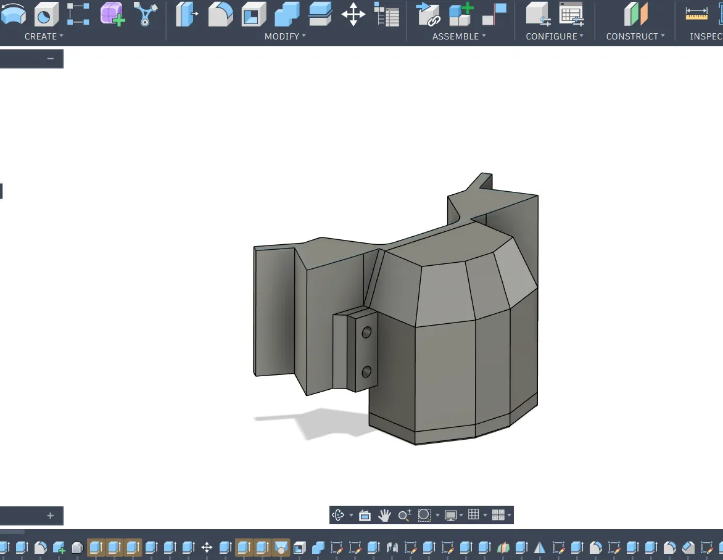Select the Press Pull tool

click(x=187, y=14)
